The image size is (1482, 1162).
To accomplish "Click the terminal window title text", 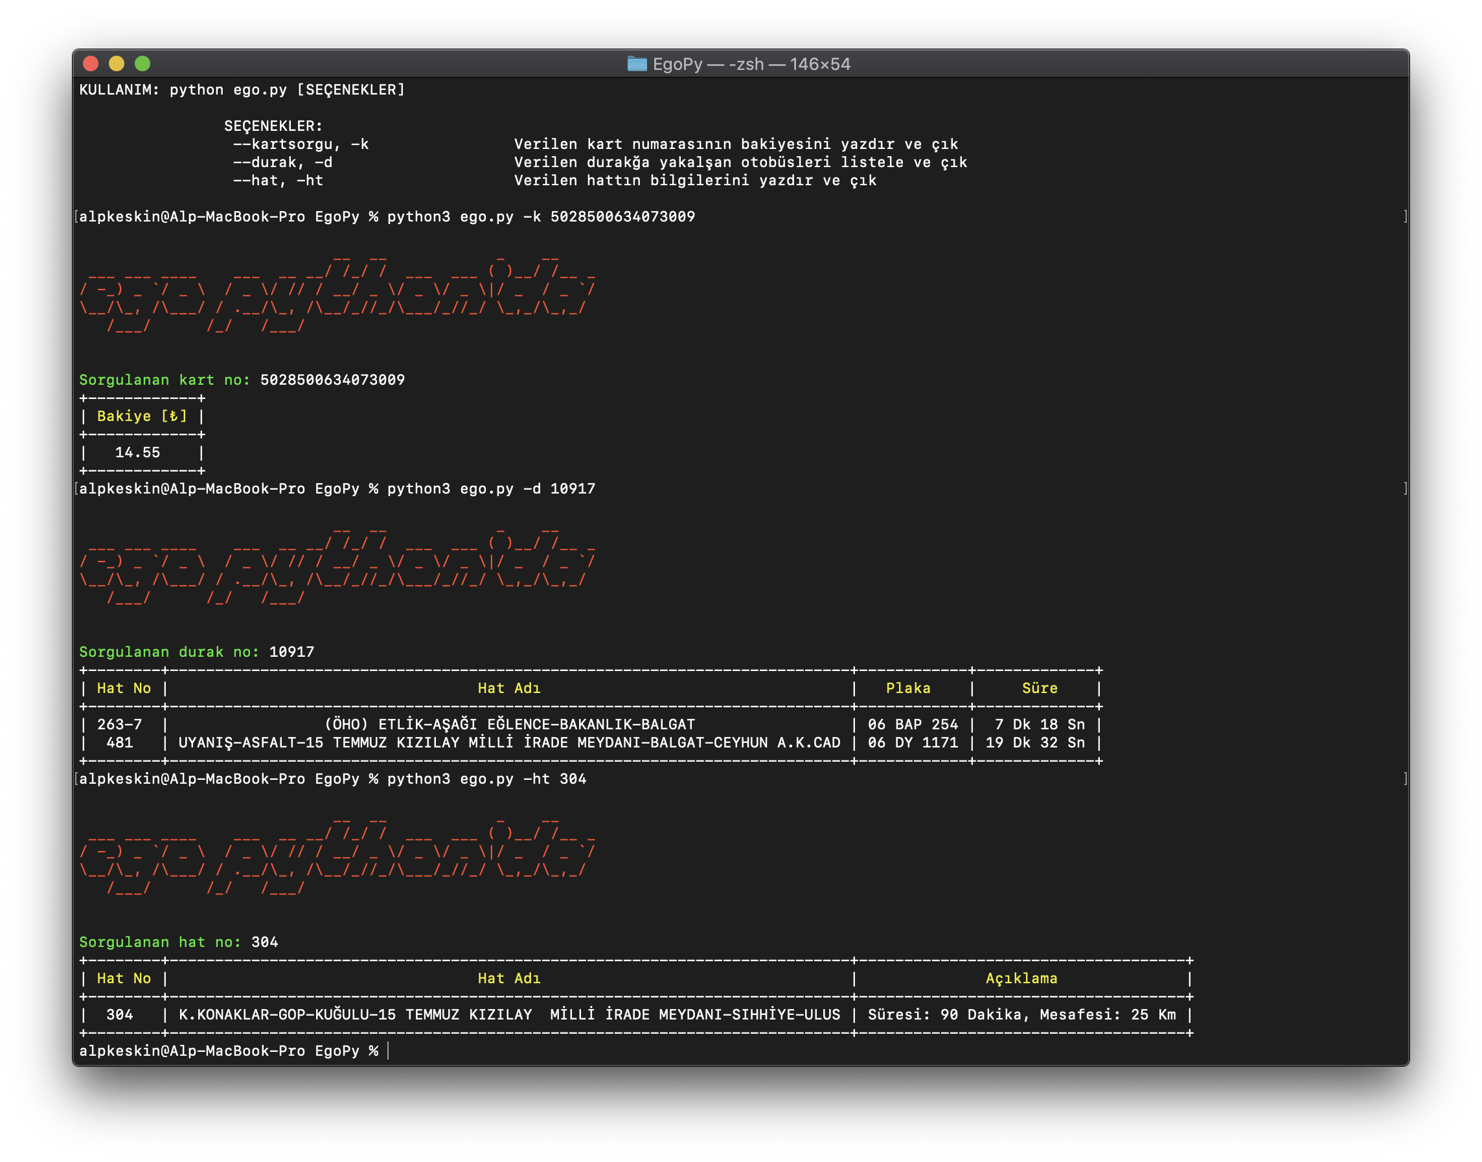I will tap(751, 64).
